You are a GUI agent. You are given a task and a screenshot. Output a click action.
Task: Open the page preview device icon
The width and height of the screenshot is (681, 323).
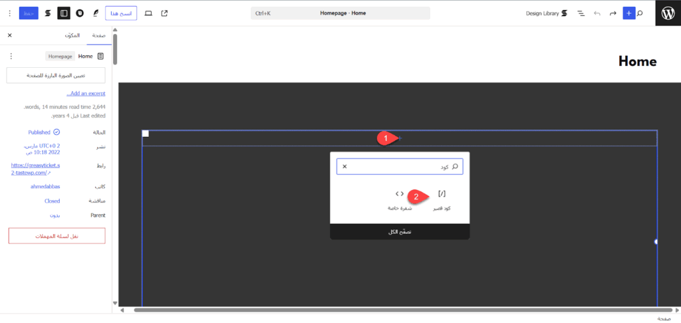click(x=148, y=13)
